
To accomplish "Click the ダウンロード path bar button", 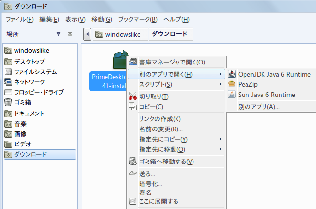I will (171, 34).
